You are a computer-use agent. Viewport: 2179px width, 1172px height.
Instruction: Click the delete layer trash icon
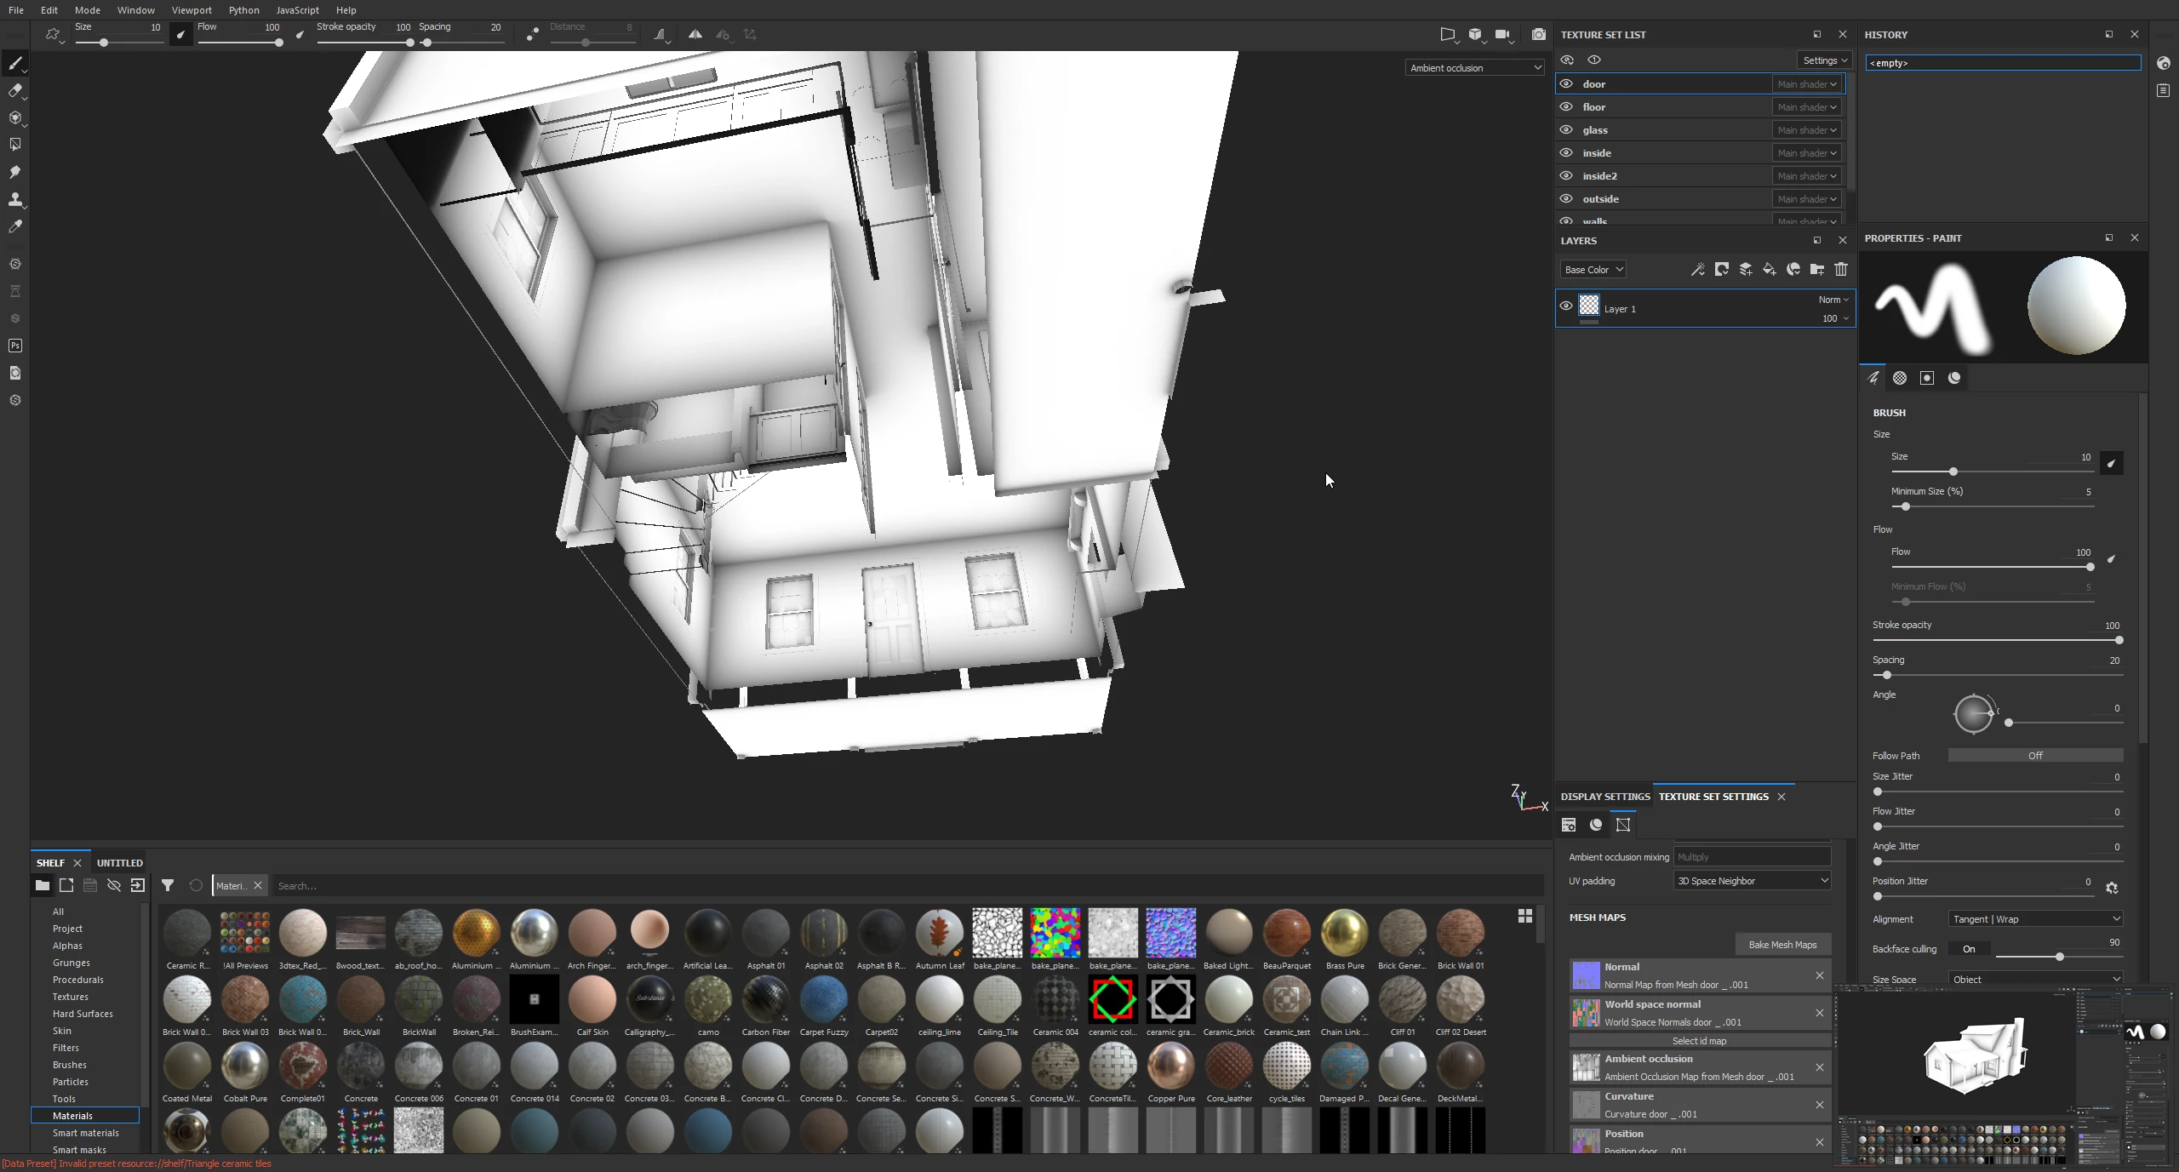(x=1841, y=270)
